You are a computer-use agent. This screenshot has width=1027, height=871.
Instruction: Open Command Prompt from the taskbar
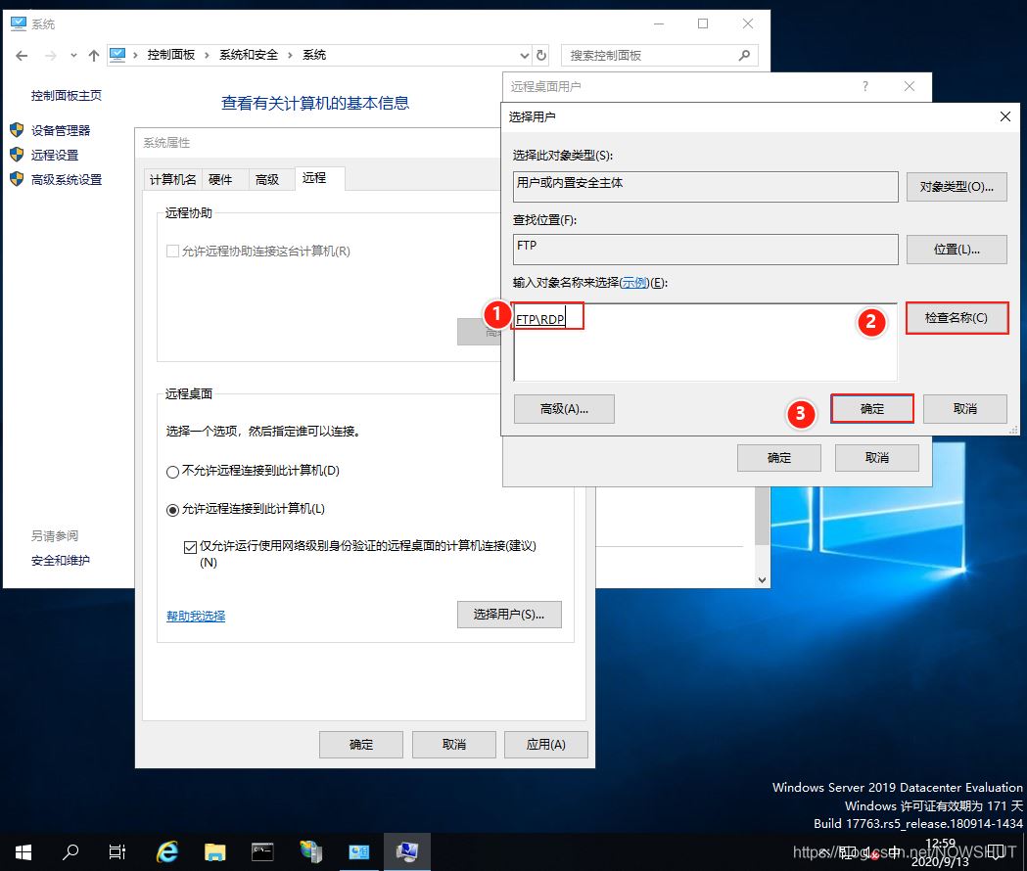click(x=262, y=851)
